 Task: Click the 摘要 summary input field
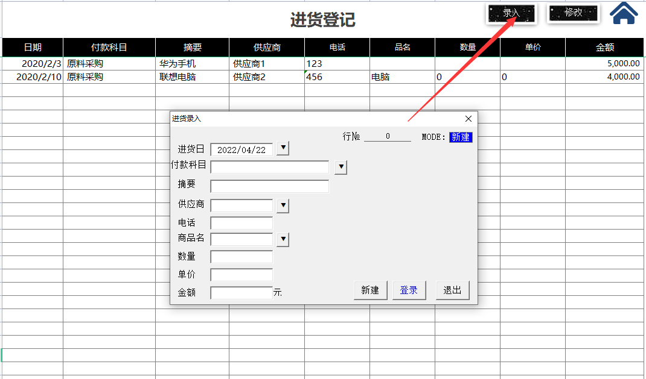(269, 186)
